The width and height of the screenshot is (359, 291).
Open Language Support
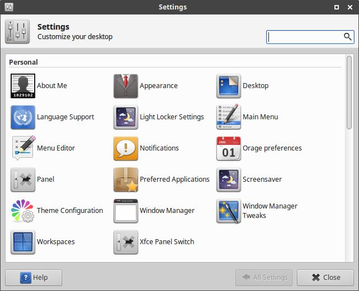[x=23, y=117]
